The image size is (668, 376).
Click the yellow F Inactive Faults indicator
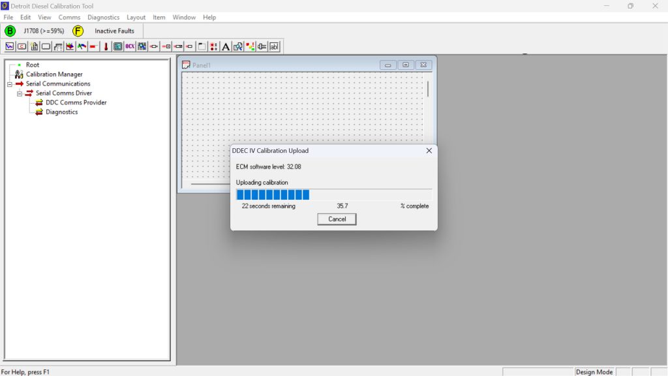point(78,30)
